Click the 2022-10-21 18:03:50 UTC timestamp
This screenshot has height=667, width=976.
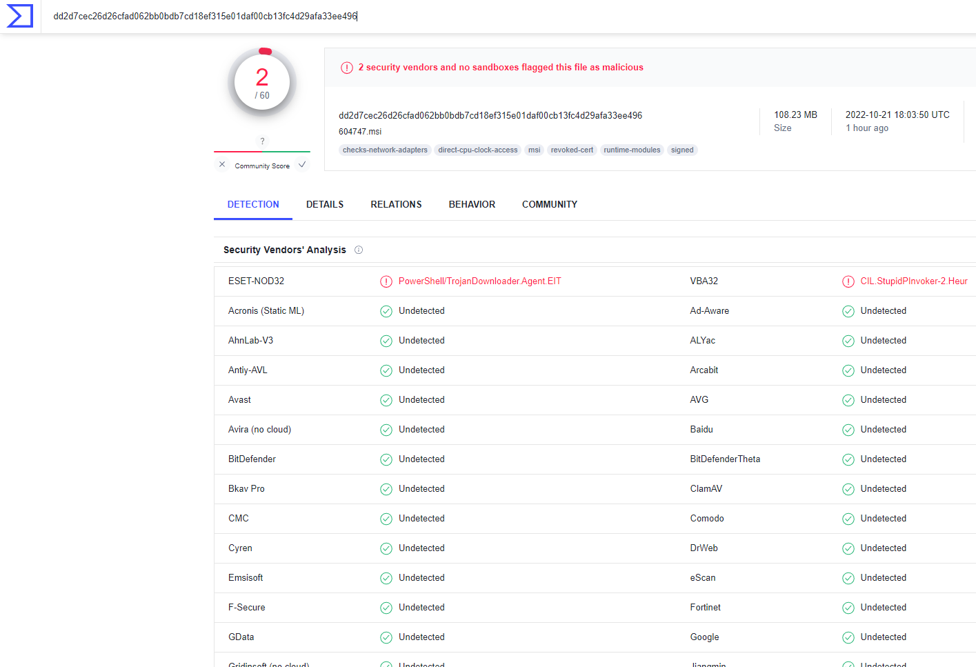[x=897, y=115]
